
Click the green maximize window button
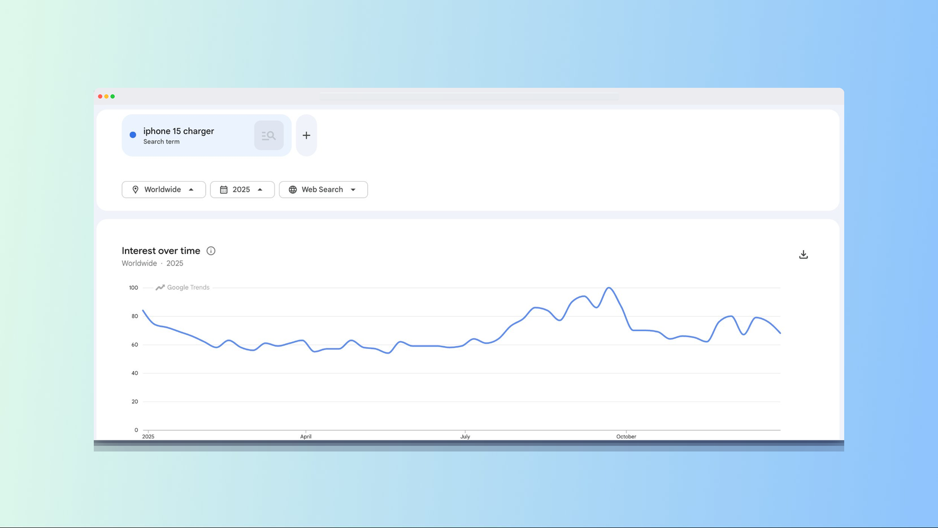(112, 97)
